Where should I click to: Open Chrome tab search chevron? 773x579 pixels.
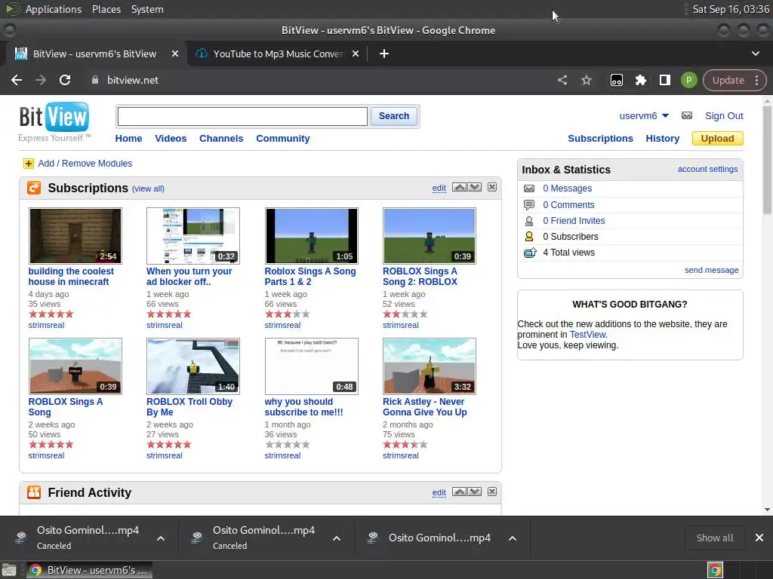(755, 54)
